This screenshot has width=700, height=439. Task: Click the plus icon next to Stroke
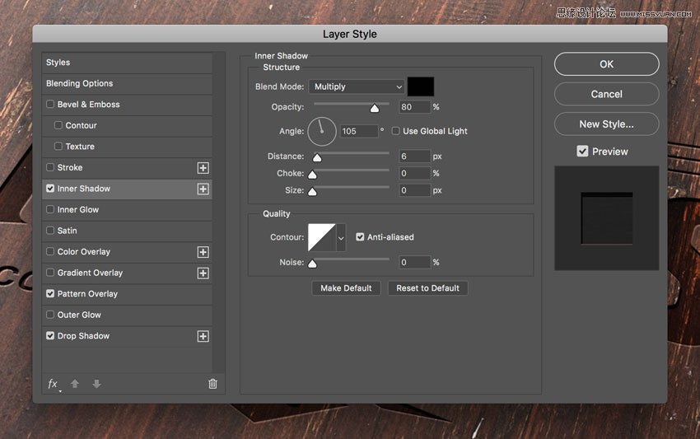pyautogui.click(x=203, y=168)
